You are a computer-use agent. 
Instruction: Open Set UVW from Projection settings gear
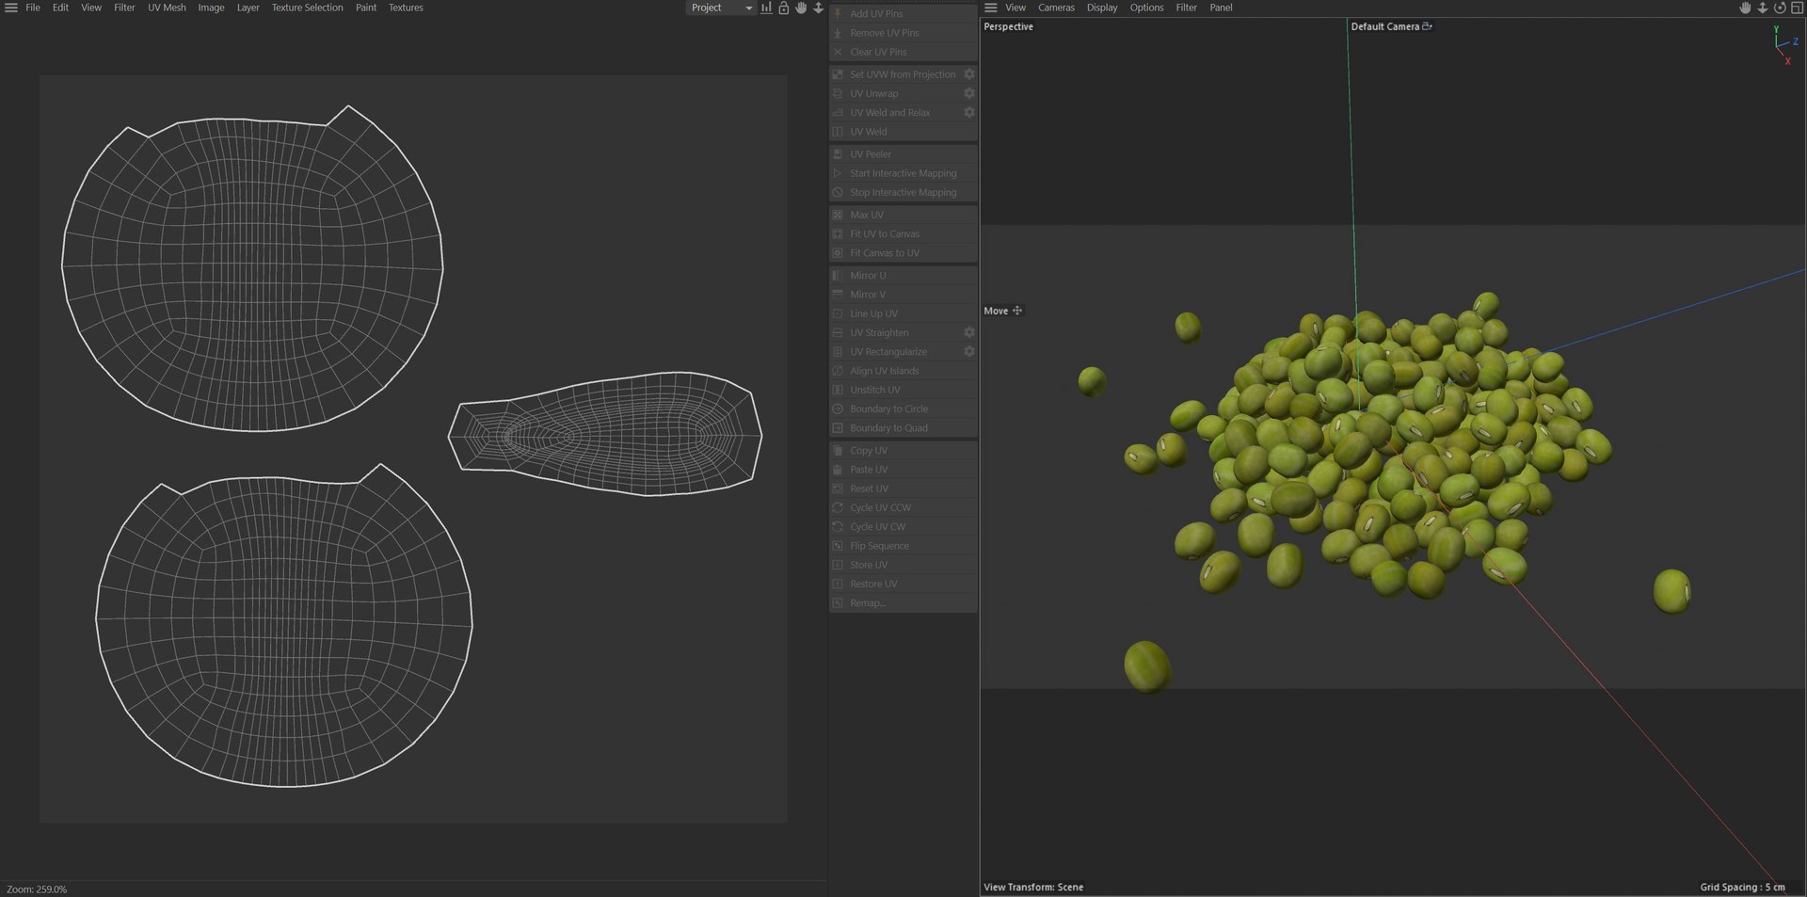pyautogui.click(x=968, y=74)
